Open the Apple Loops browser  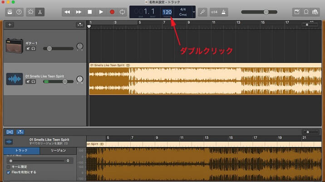pyautogui.click(x=306, y=12)
